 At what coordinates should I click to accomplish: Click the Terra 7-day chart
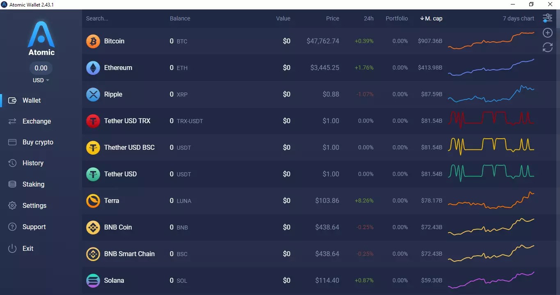pyautogui.click(x=491, y=200)
